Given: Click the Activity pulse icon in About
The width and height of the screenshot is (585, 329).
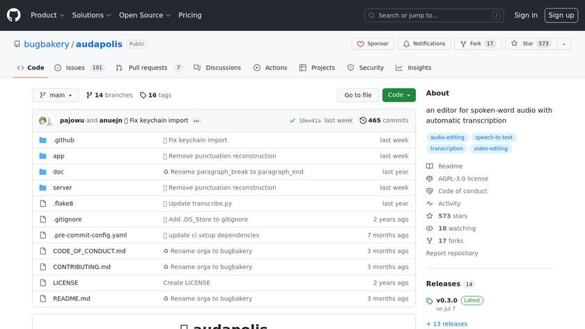Looking at the screenshot, I should point(430,204).
